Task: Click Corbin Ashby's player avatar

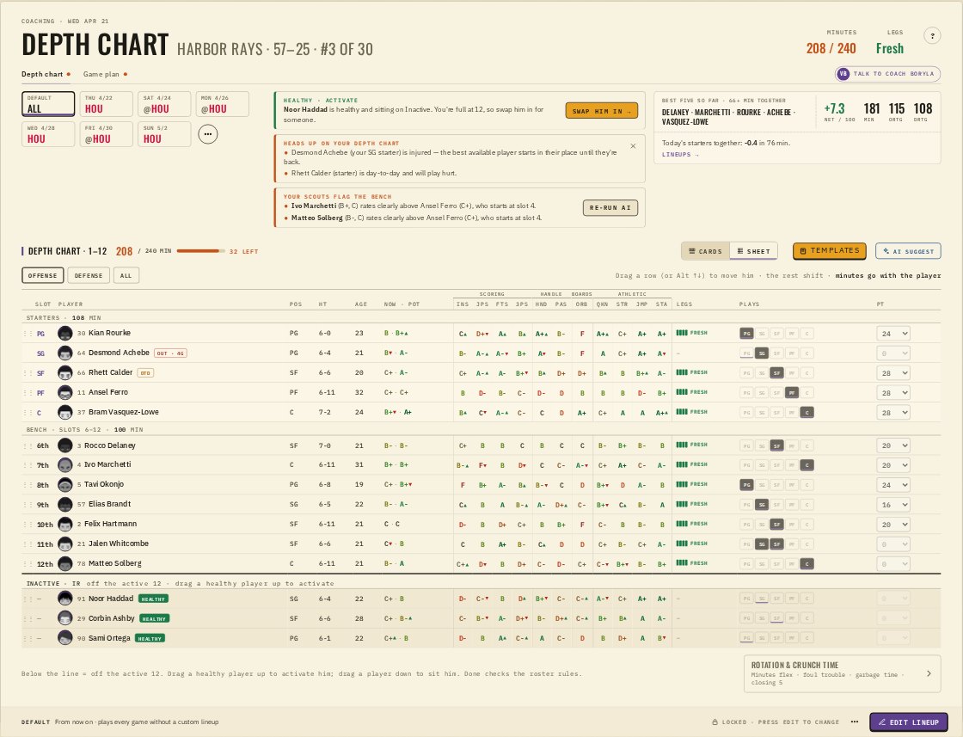Action: point(65,617)
